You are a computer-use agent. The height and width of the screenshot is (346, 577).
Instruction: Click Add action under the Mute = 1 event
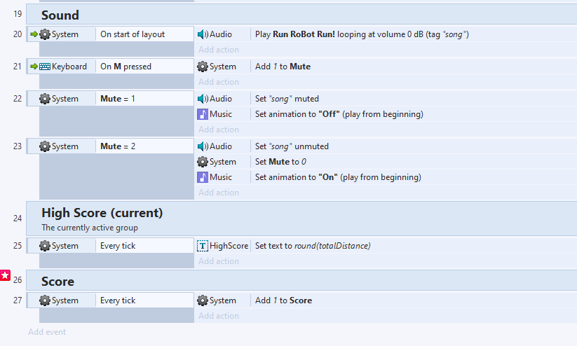tap(218, 130)
